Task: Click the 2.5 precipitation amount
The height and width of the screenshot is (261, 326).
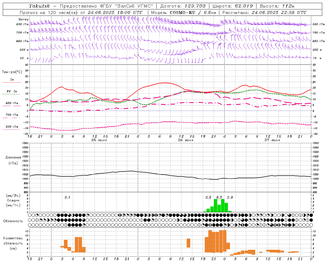Action: click(208, 197)
